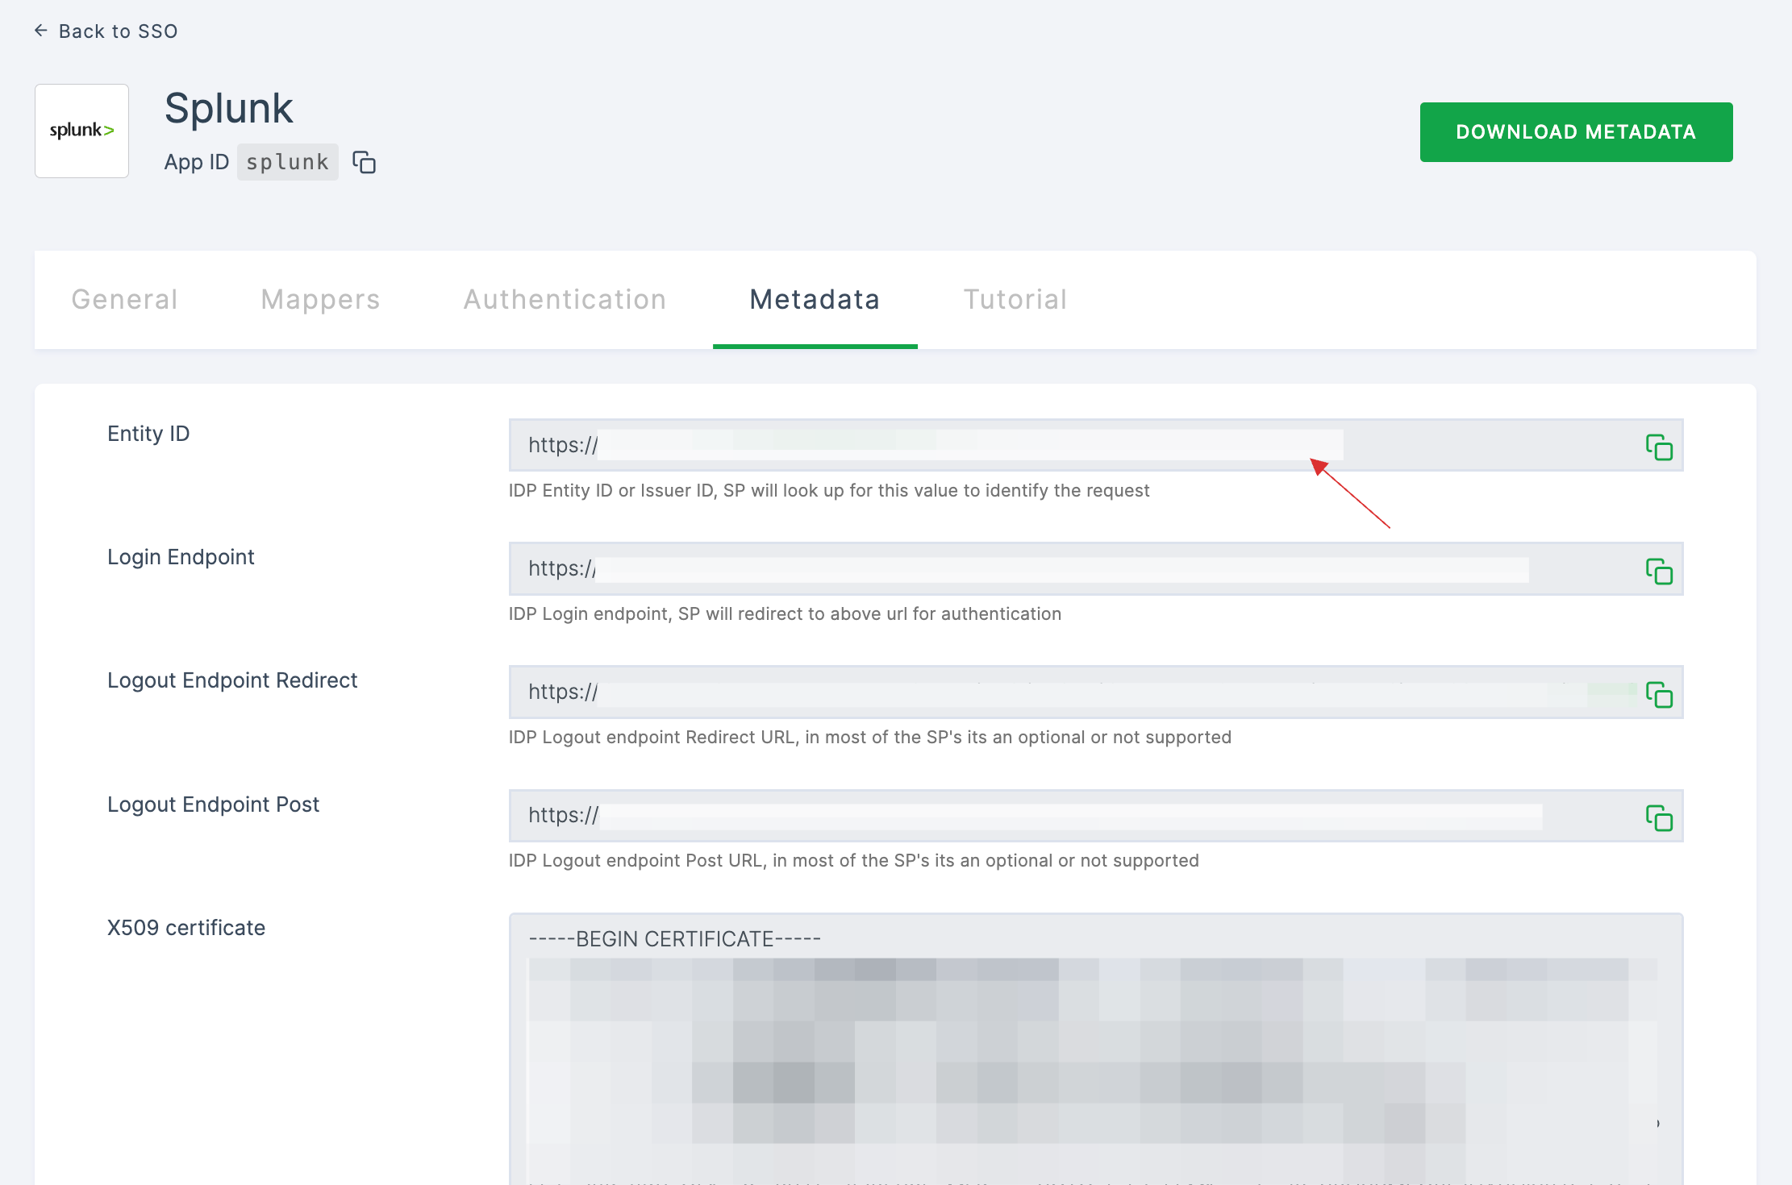Click the DOWNLOAD METADATA button
Screen dimensions: 1792x1185
pos(1575,131)
